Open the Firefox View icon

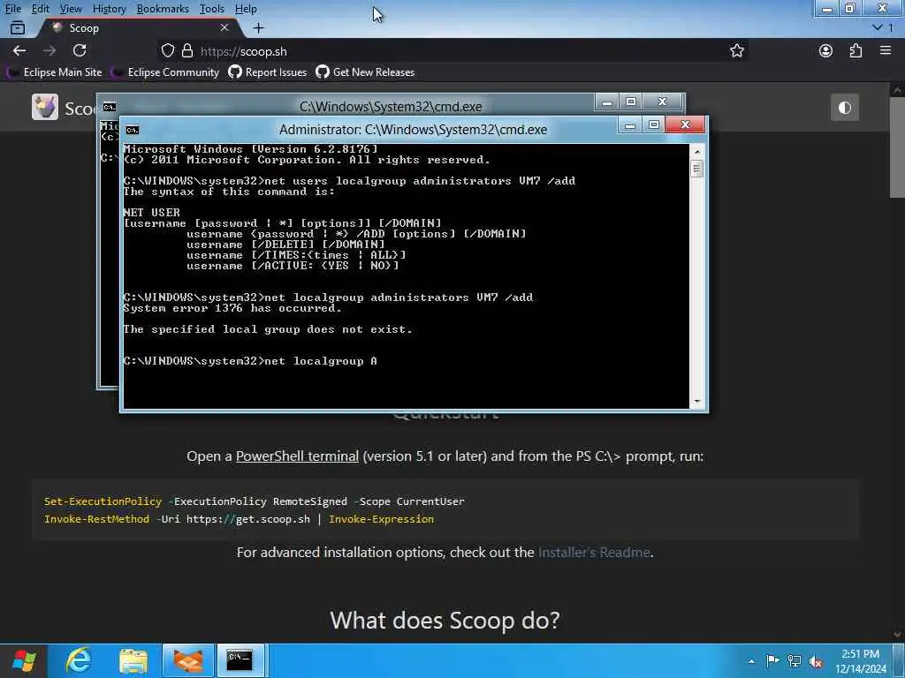pos(18,27)
